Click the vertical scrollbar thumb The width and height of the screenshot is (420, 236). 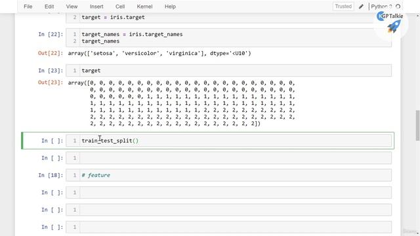coord(417,125)
